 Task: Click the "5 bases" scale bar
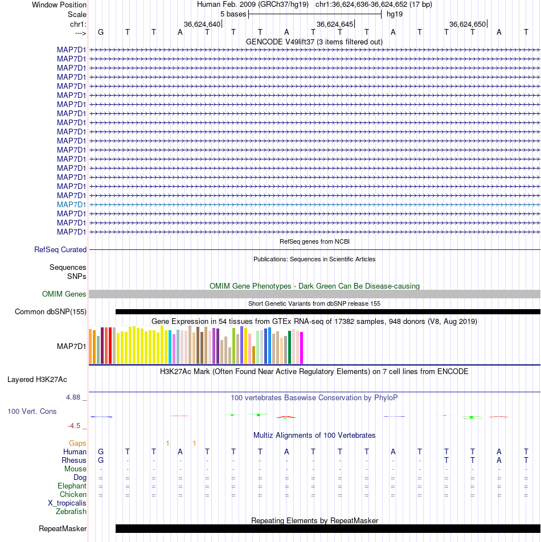pyautogui.click(x=314, y=14)
